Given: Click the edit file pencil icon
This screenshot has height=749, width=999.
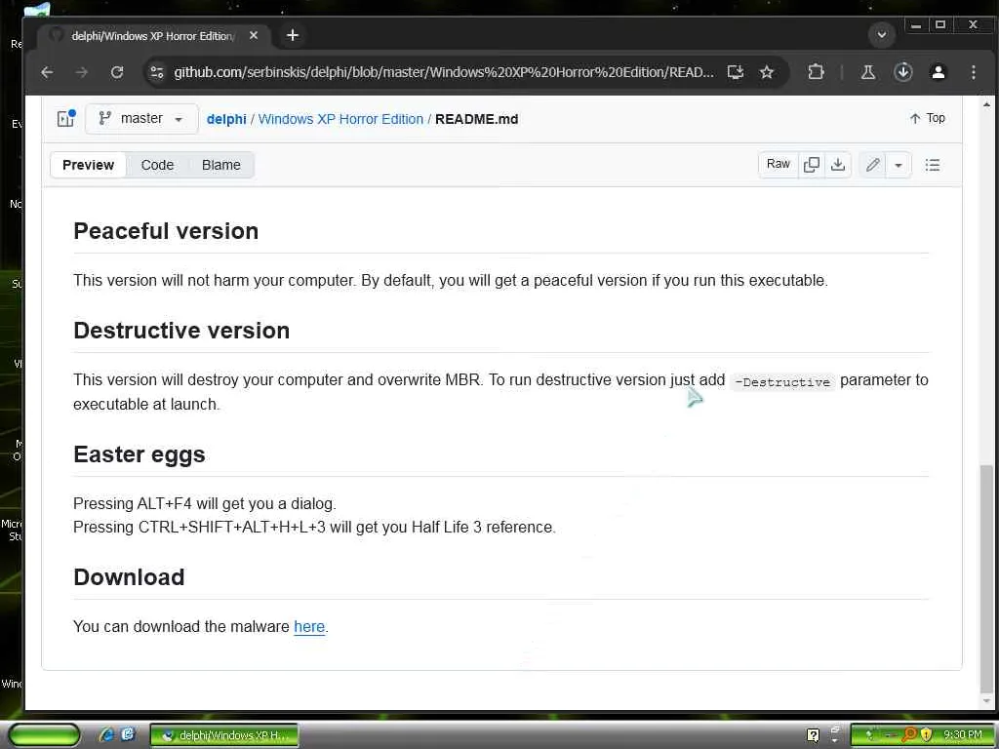Looking at the screenshot, I should click(873, 165).
